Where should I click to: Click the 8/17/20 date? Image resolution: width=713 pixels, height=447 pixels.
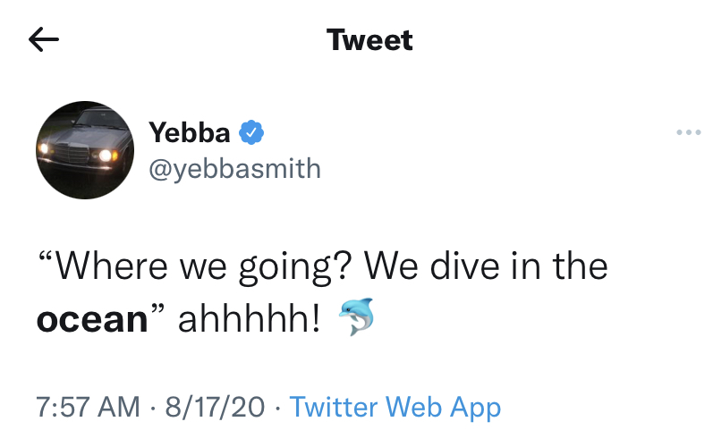pos(215,407)
